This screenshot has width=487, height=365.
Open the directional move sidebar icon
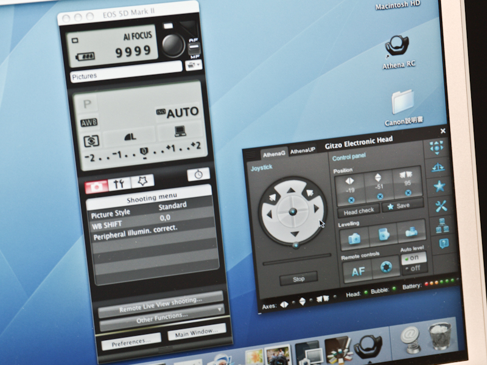[437, 147]
